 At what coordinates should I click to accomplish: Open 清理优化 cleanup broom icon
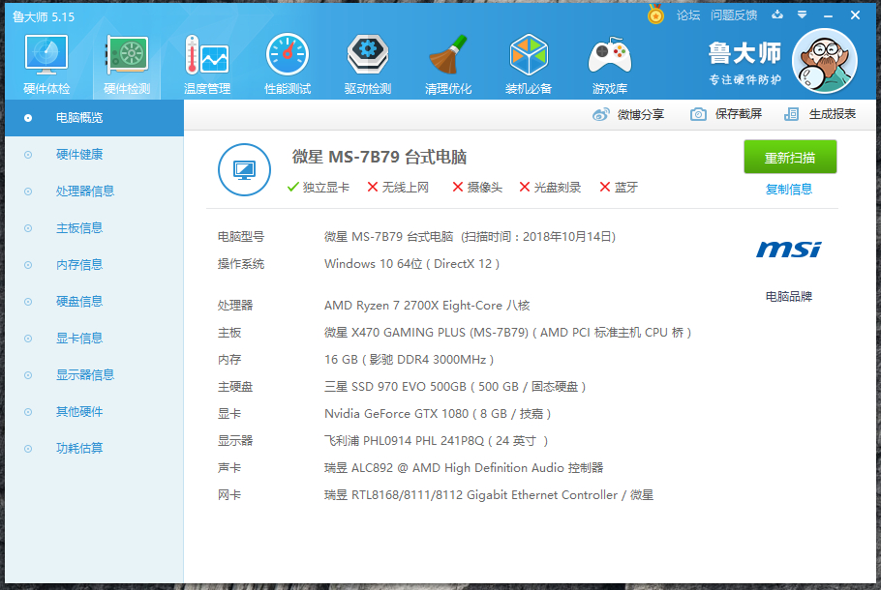point(448,65)
